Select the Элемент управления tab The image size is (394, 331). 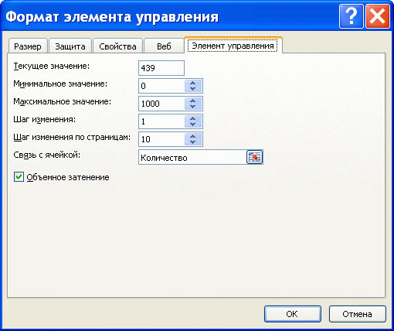pos(233,46)
